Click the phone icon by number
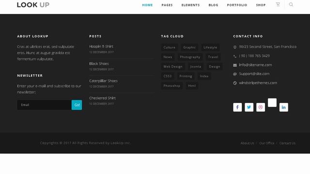The width and height of the screenshot is (310, 174). (x=235, y=56)
